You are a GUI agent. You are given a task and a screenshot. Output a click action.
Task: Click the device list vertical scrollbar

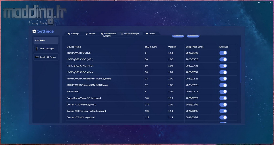(x=241, y=65)
